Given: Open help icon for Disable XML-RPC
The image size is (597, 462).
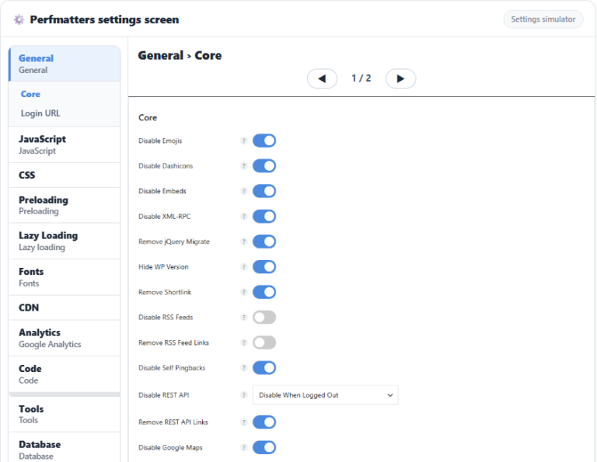Looking at the screenshot, I should pos(244,217).
